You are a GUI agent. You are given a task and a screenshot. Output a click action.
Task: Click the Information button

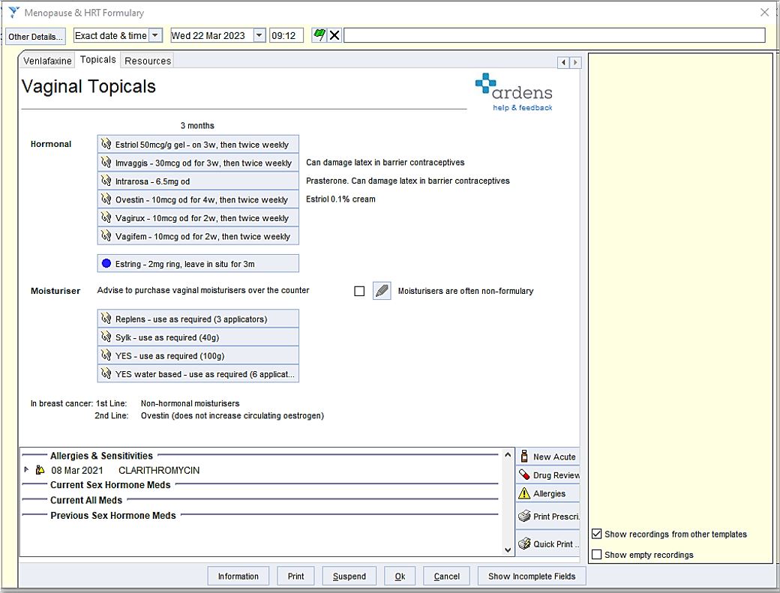(238, 576)
